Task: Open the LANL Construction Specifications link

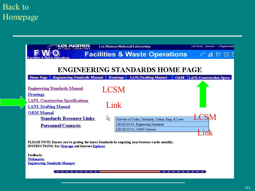Action: [58, 101]
